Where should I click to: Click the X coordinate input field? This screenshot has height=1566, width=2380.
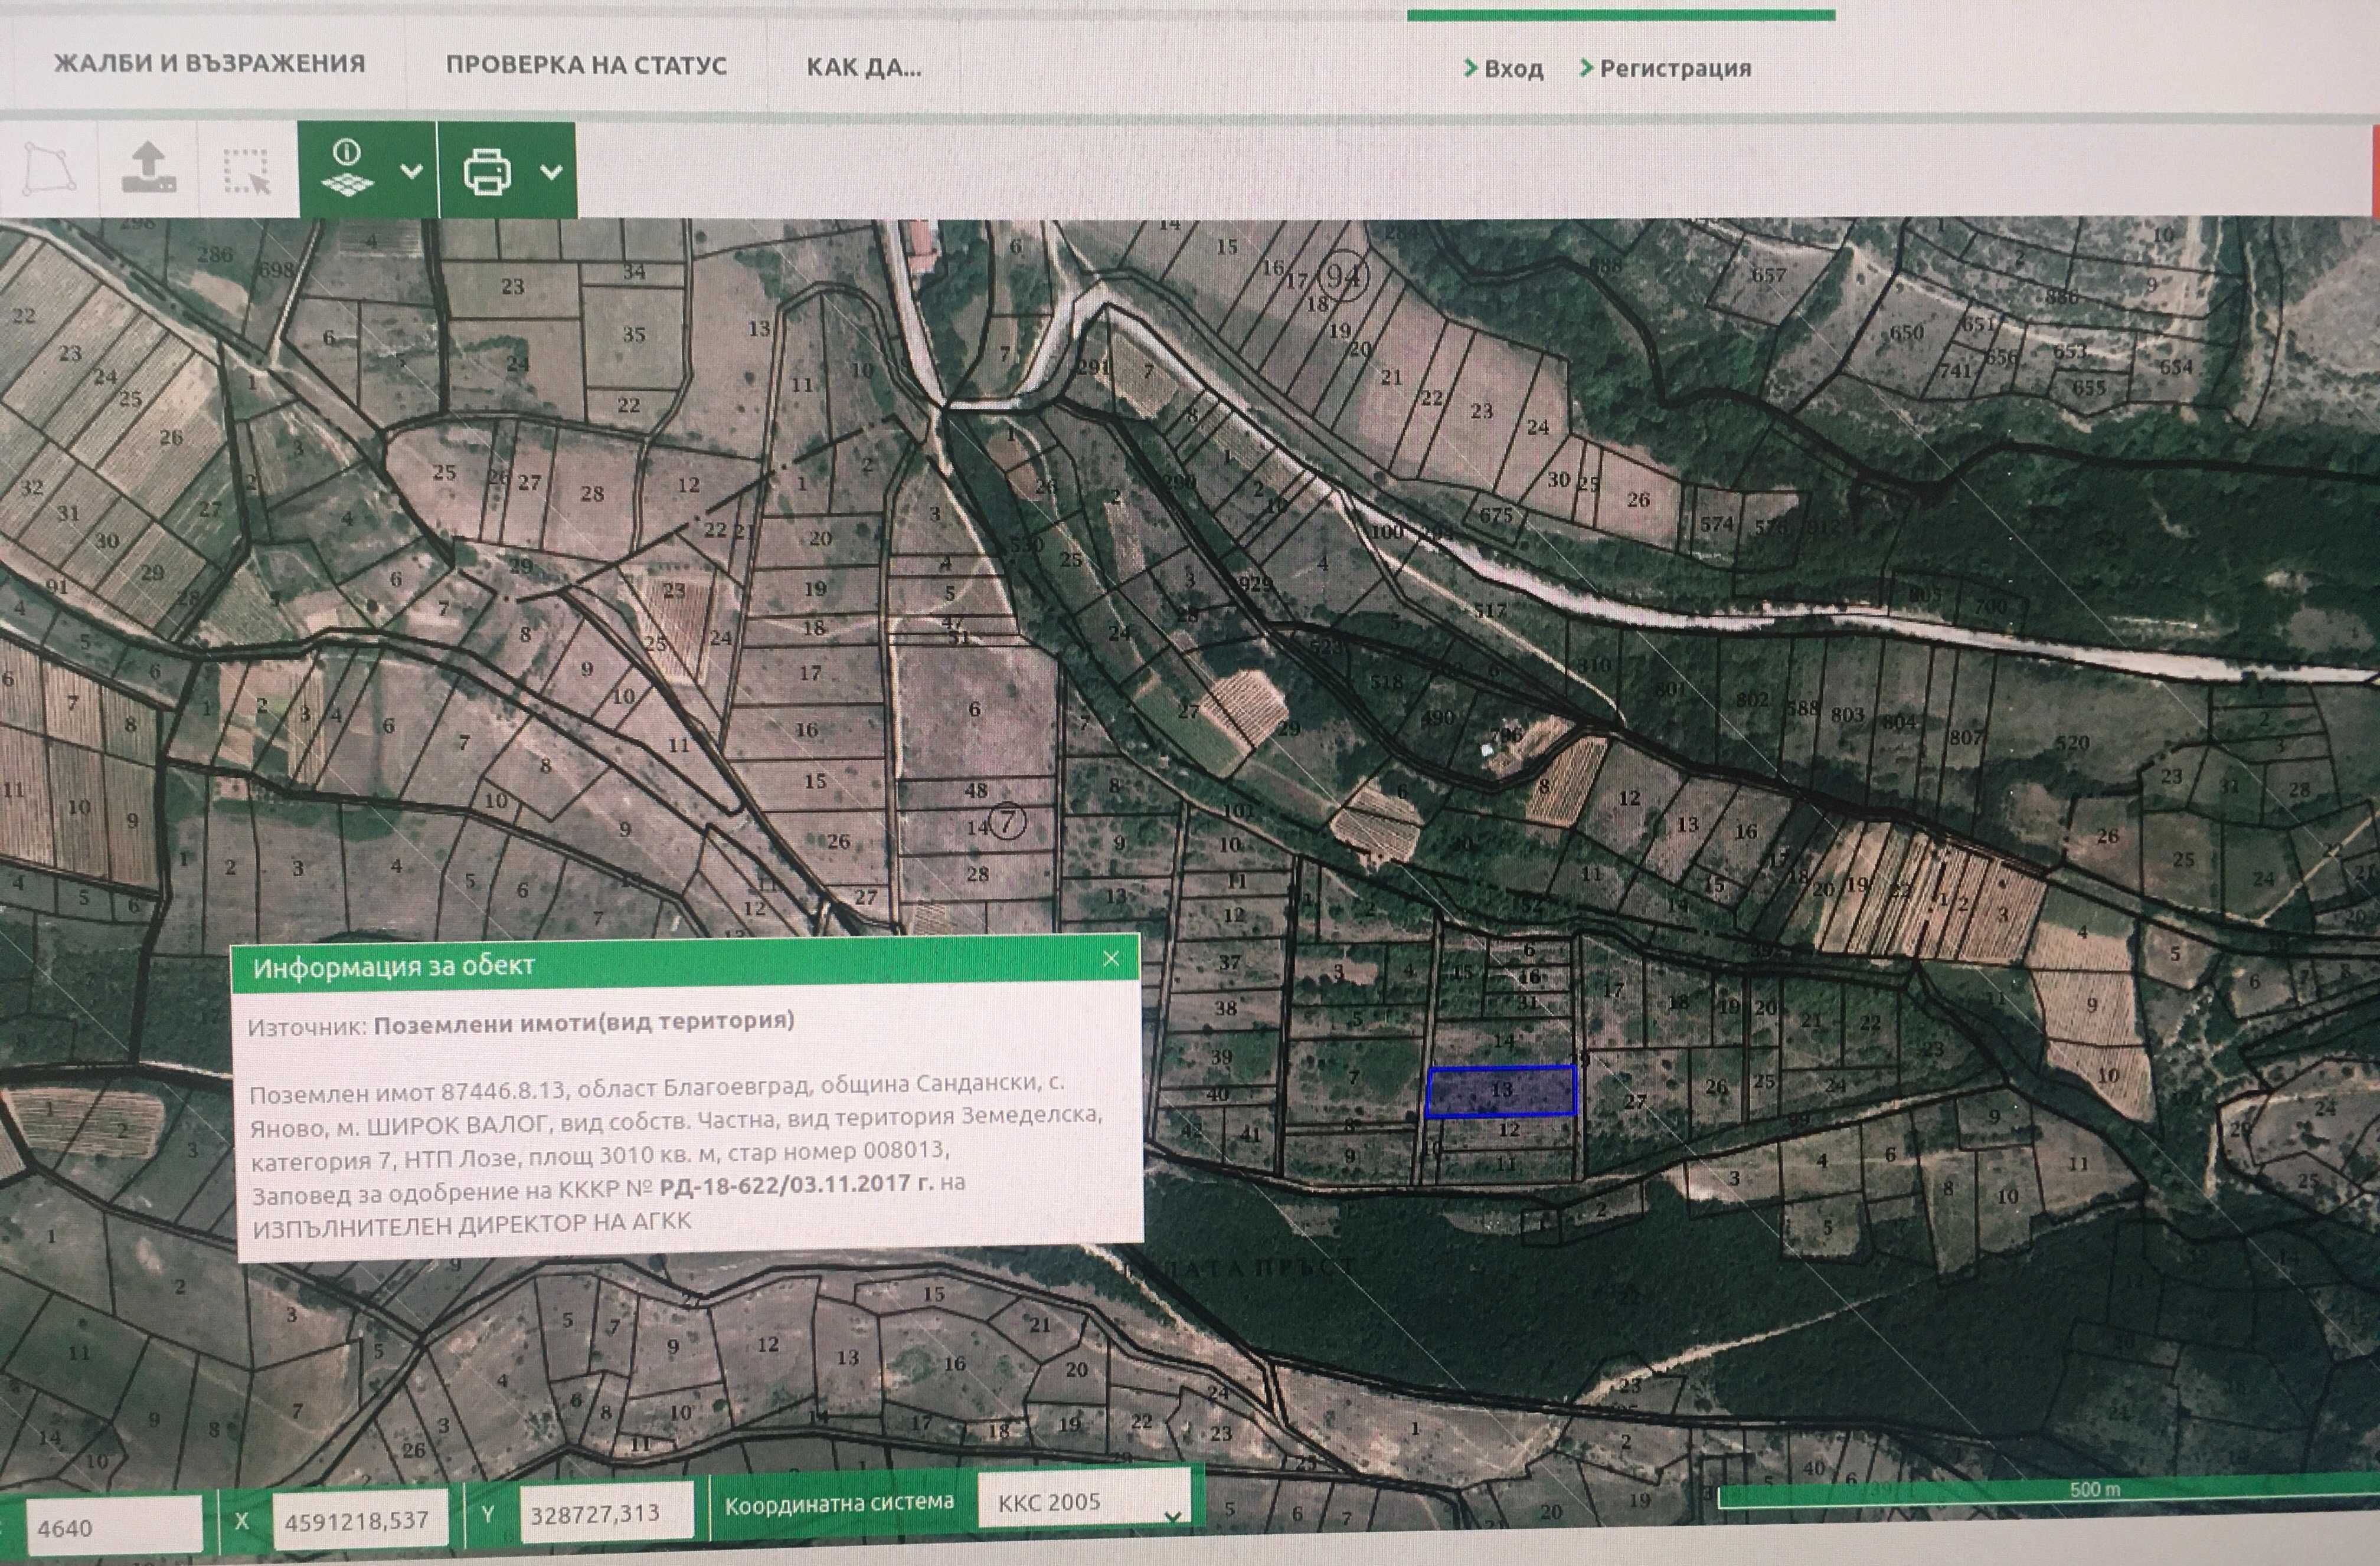[x=362, y=1519]
